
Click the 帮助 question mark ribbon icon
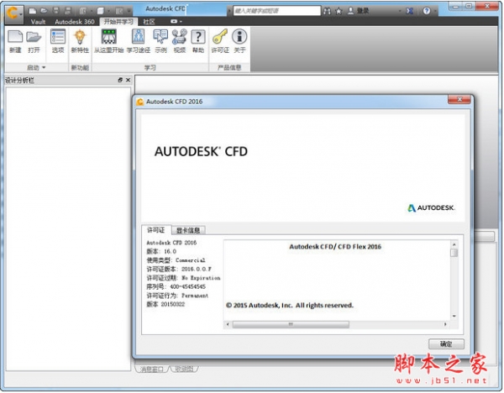[198, 41]
